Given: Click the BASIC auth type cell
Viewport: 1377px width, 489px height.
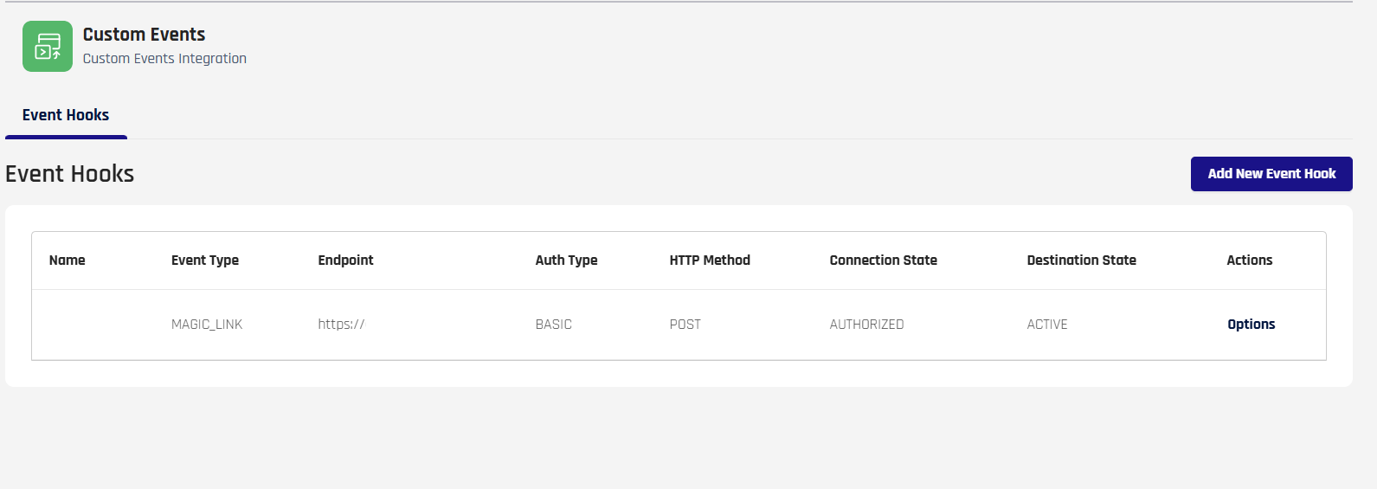Looking at the screenshot, I should pos(553,325).
